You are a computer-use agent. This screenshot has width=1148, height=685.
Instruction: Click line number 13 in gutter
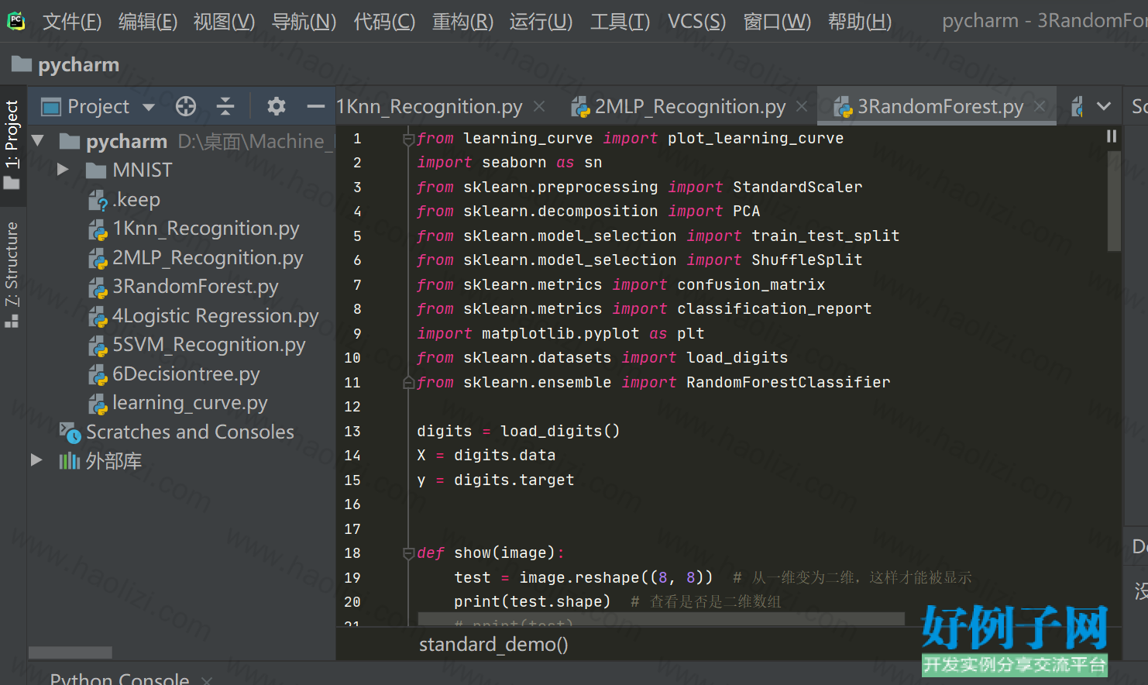[x=352, y=432]
